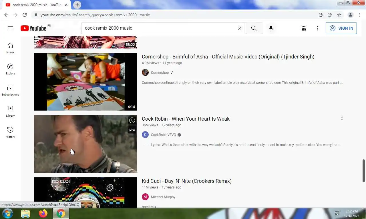Click '11M views' text
The image size is (366, 219).
(150, 187)
